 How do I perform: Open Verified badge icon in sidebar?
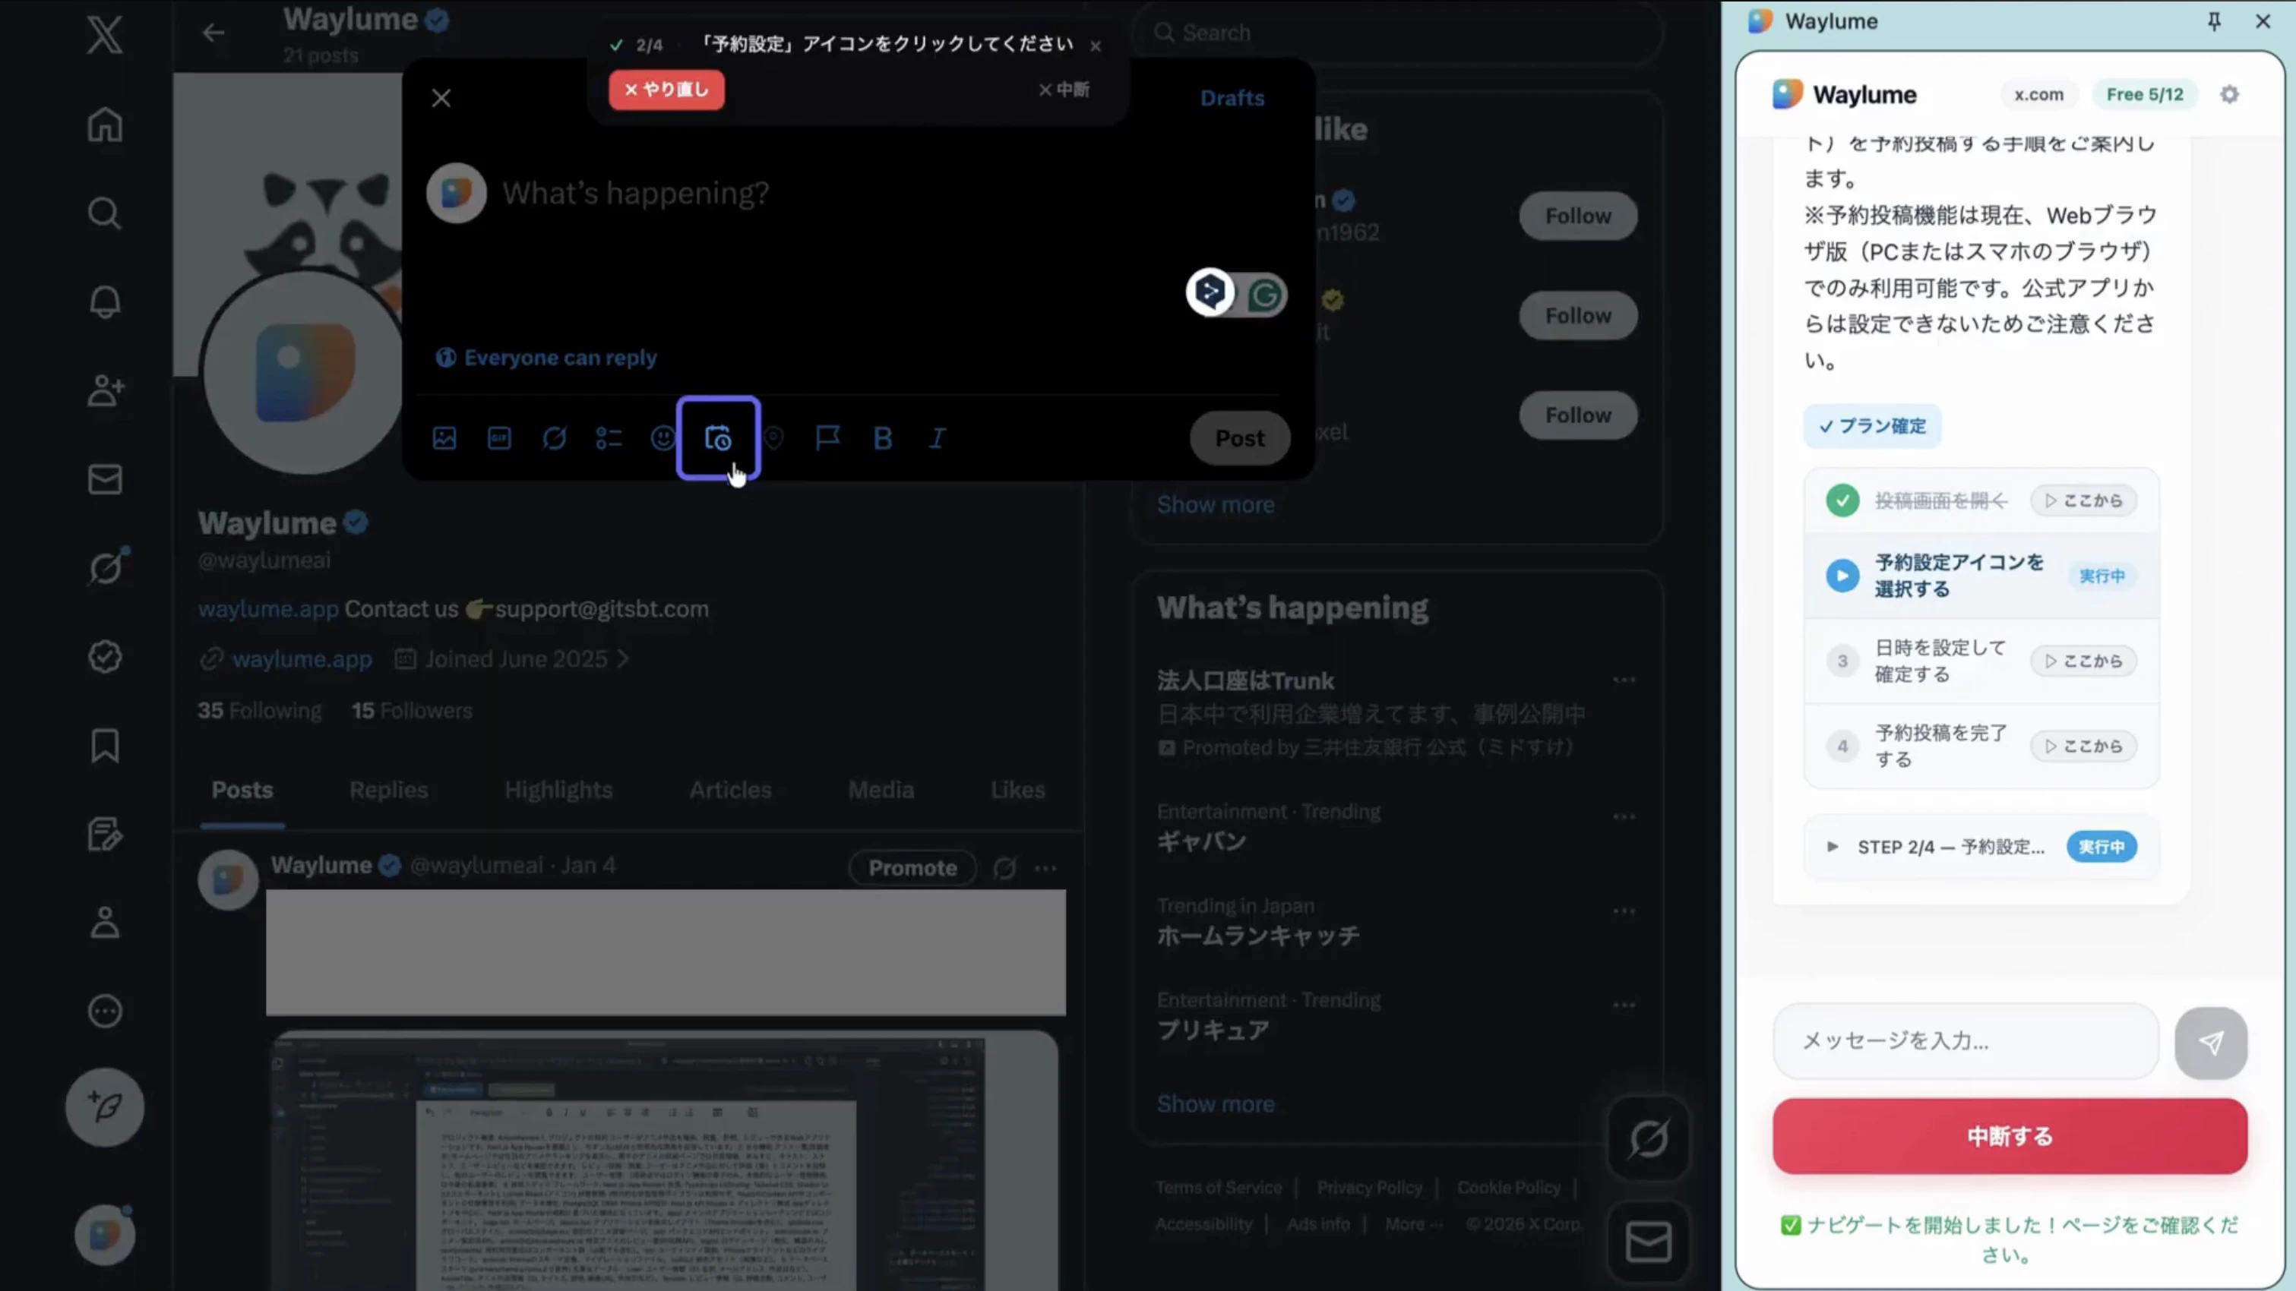104,657
